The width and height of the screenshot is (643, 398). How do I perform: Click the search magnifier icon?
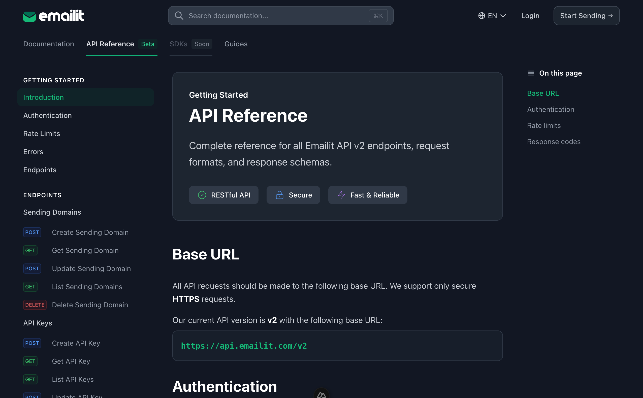(179, 16)
